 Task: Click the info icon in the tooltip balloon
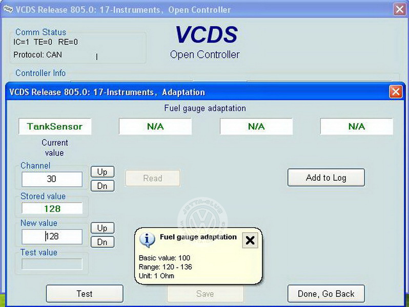click(147, 239)
